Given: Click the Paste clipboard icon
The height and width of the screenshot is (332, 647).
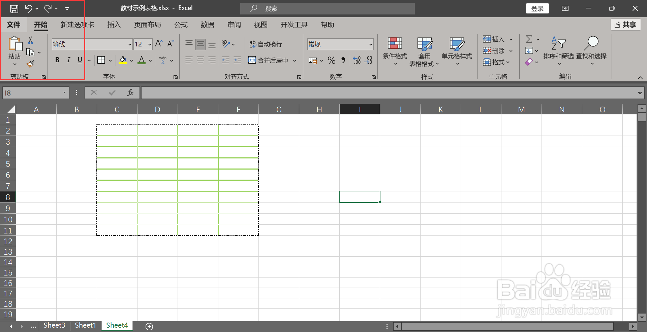Looking at the screenshot, I should point(15,44).
